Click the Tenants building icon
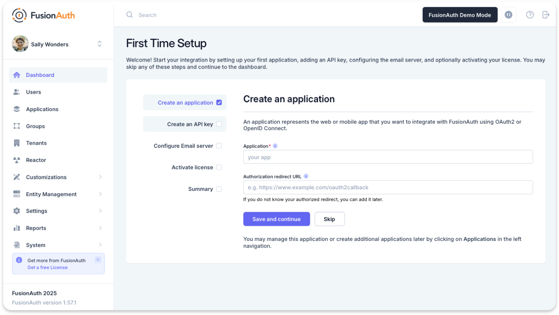Screen dimensions: 559x315 click(16, 143)
